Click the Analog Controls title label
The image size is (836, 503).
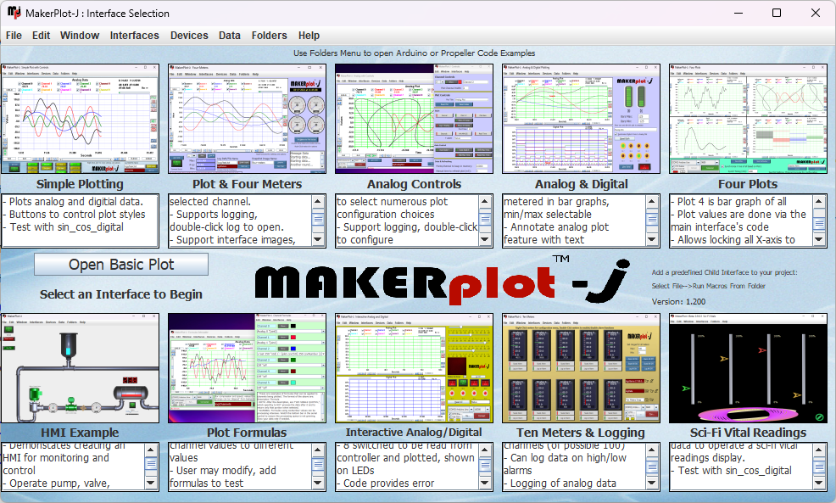pos(415,184)
